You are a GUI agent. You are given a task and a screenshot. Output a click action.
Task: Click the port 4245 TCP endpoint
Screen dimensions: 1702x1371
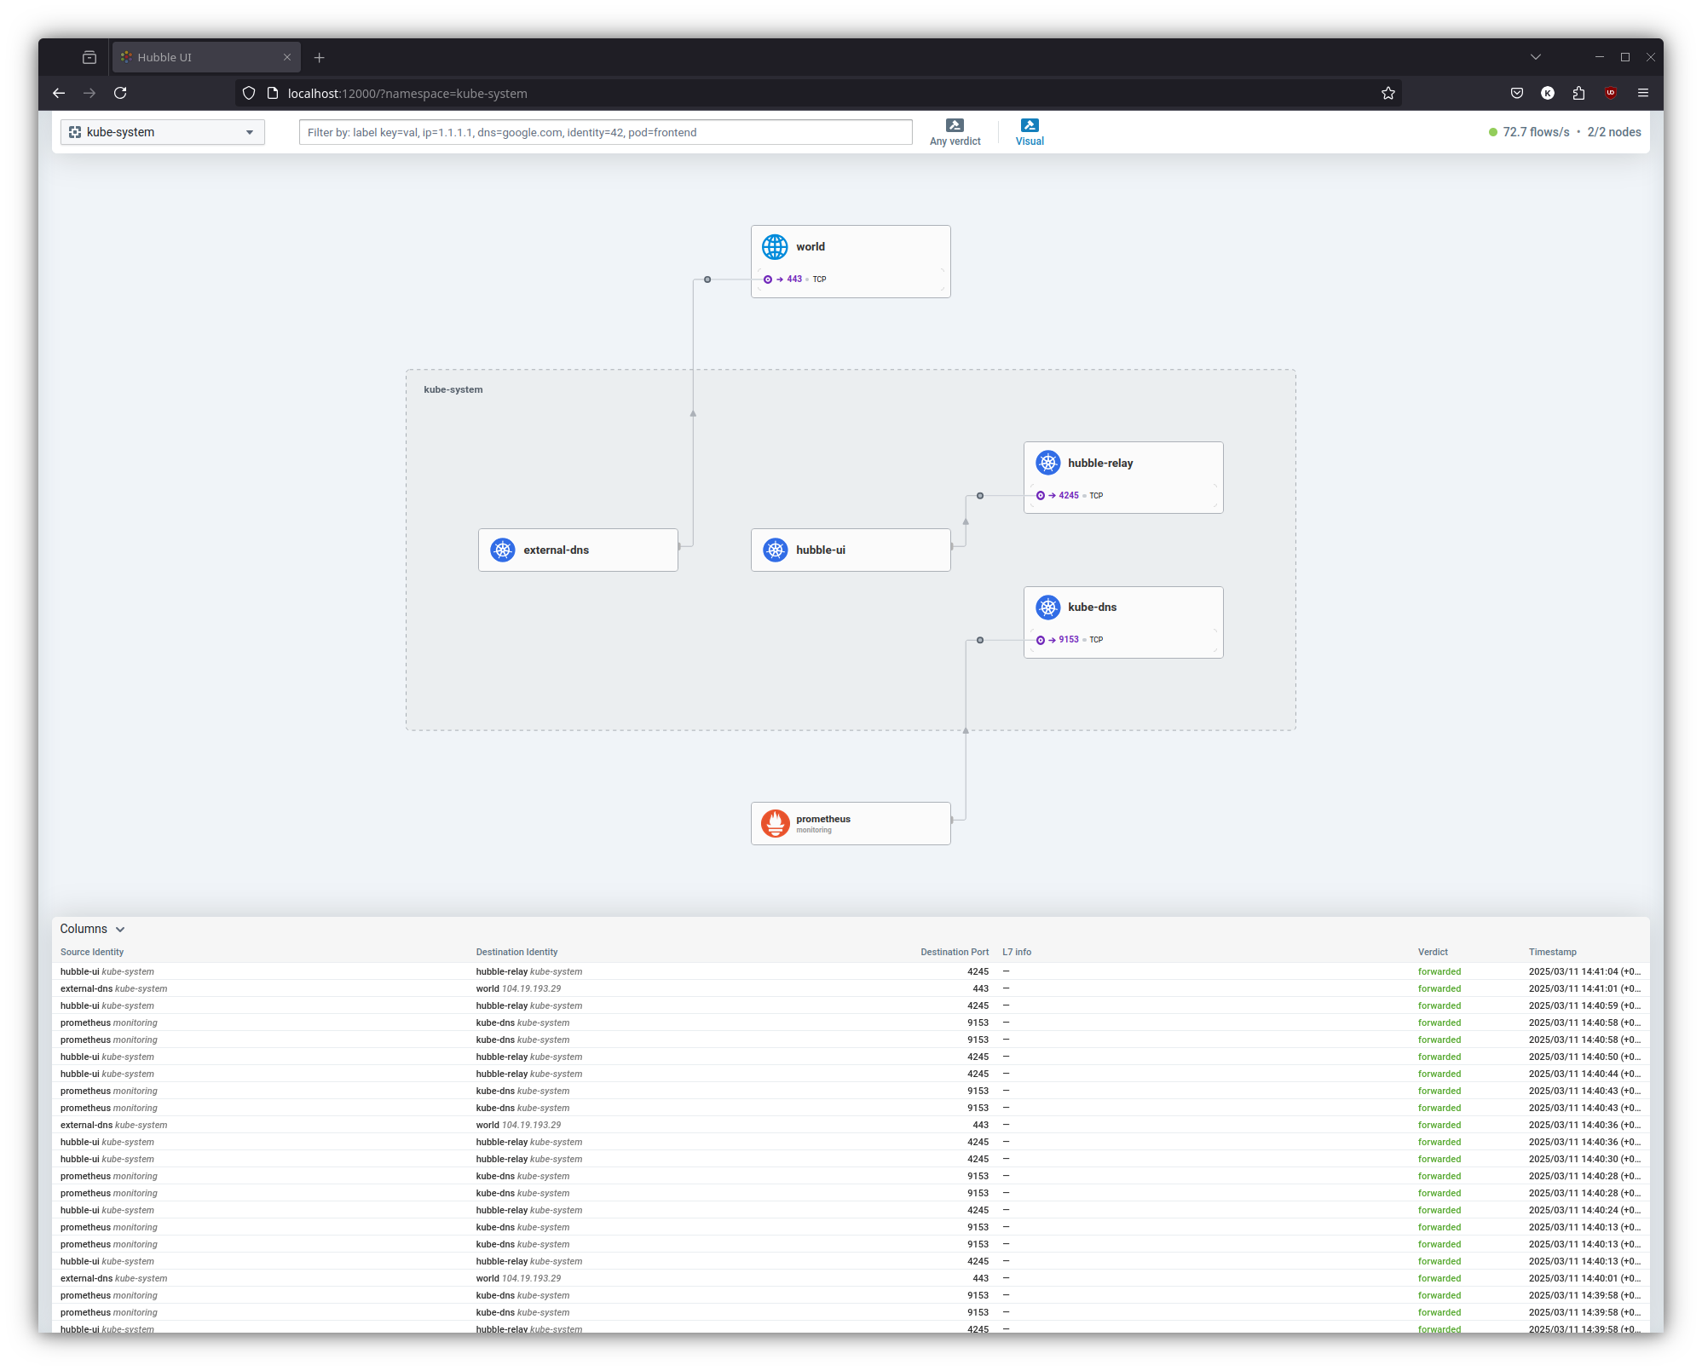click(1069, 496)
